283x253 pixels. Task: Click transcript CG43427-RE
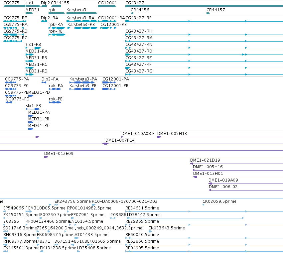(x=139, y=58)
